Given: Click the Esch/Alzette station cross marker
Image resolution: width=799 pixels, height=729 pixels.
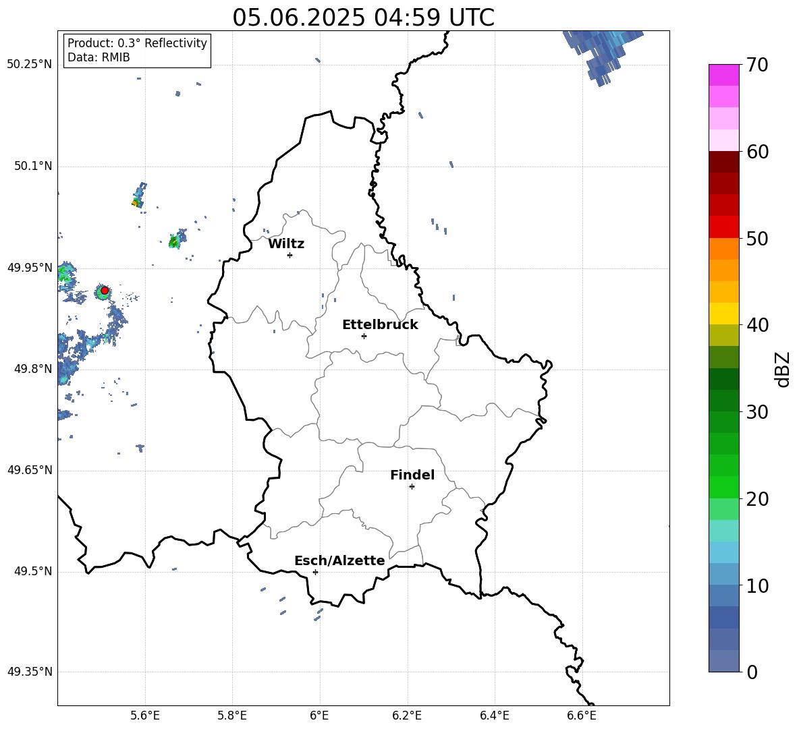Looking at the screenshot, I should 315,572.
